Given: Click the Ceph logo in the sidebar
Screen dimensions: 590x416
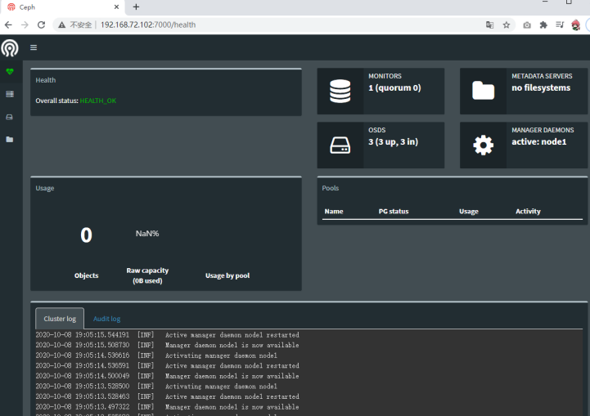Looking at the screenshot, I should [x=10, y=47].
